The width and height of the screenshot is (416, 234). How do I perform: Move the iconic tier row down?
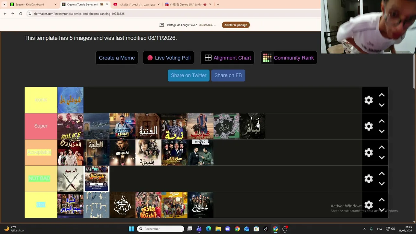point(382,105)
